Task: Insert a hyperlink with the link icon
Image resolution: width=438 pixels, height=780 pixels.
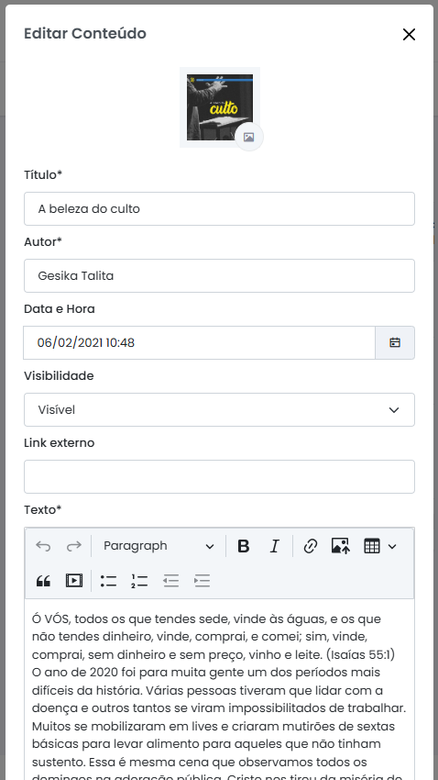Action: (311, 546)
